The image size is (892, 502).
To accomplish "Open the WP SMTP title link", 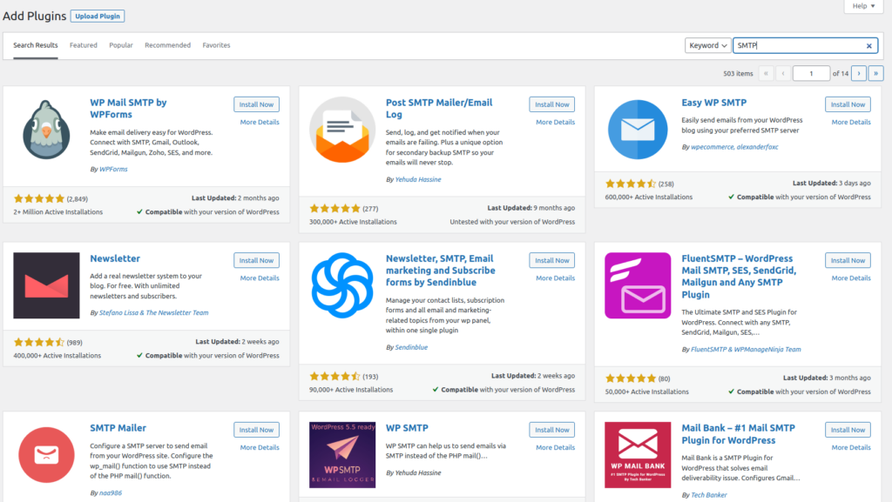I will pyautogui.click(x=407, y=428).
